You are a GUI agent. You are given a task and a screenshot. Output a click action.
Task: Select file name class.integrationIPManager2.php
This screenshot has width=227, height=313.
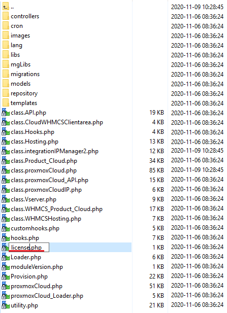(x=54, y=151)
